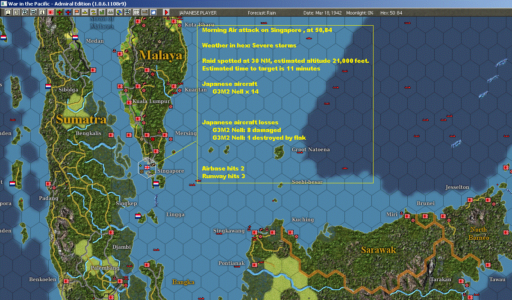Select the Dutch flag base near Lingga
The width and height of the screenshot is (512, 300).
[x=138, y=216]
